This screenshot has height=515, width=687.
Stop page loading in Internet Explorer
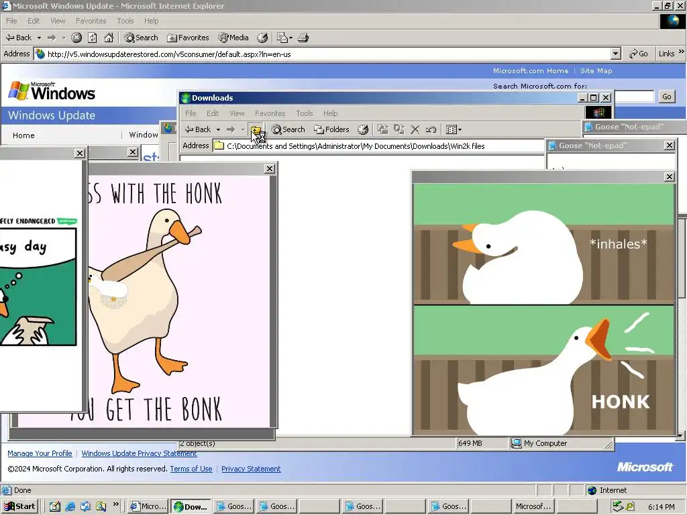pos(76,38)
